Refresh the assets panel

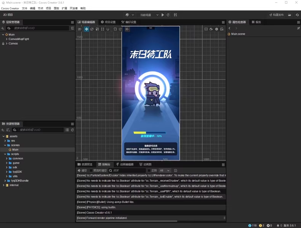pos(72,130)
